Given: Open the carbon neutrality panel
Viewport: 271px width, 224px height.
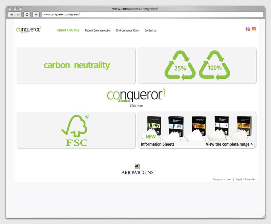Looking at the screenshot, I should click(x=76, y=66).
